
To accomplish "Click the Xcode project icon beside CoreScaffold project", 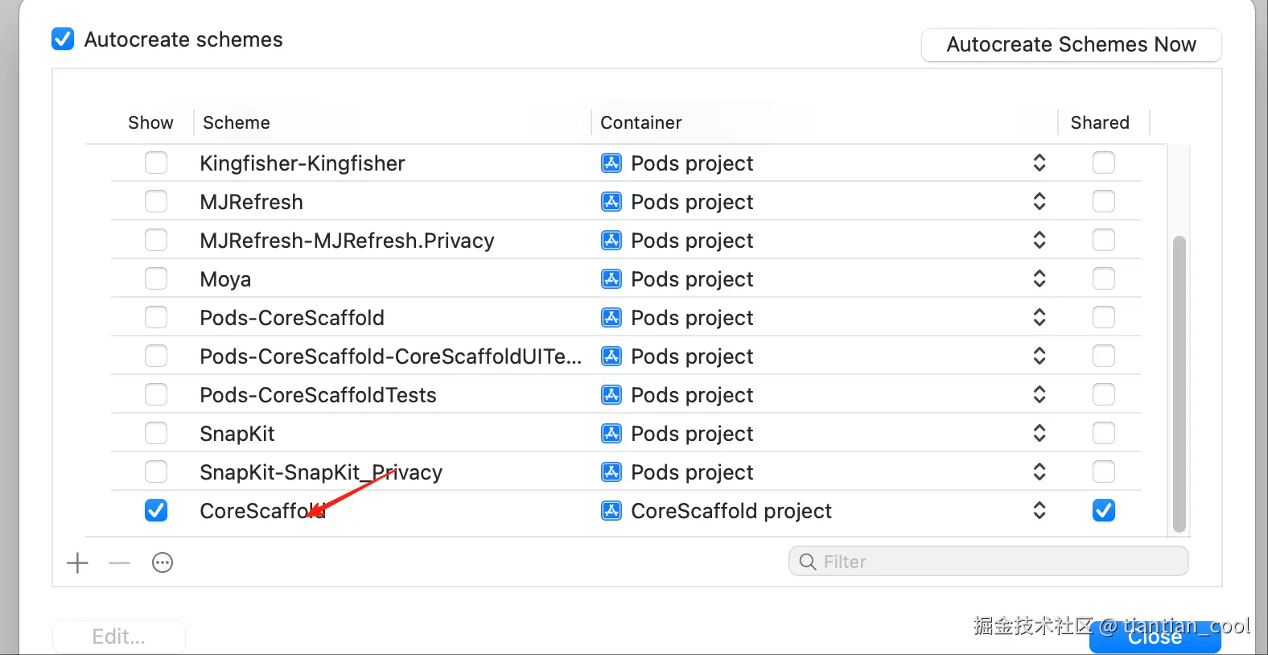I will pos(611,511).
